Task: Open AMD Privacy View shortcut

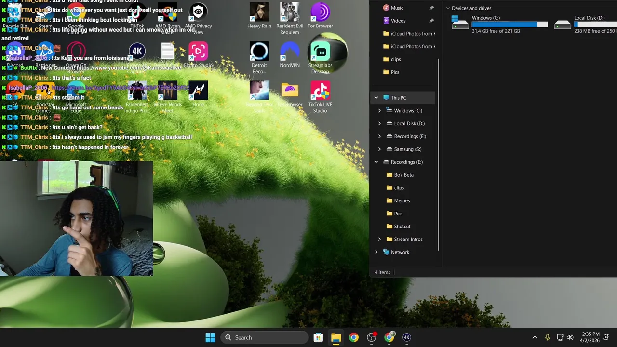Action: tap(198, 18)
